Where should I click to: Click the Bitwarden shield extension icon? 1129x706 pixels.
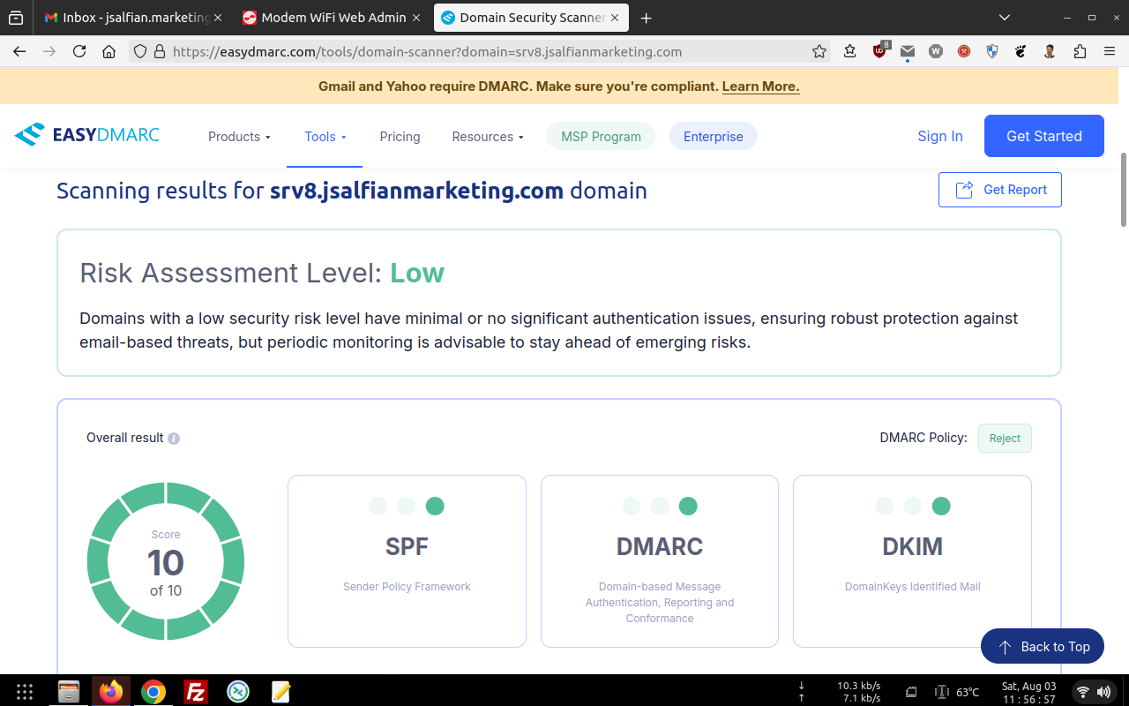(x=992, y=51)
